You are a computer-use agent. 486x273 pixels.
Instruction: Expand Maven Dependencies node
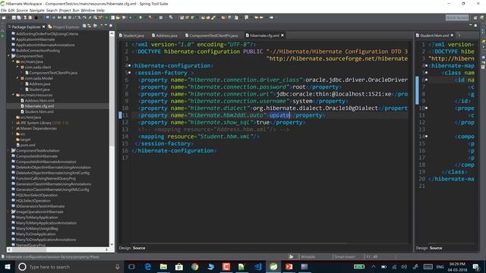click(14, 128)
